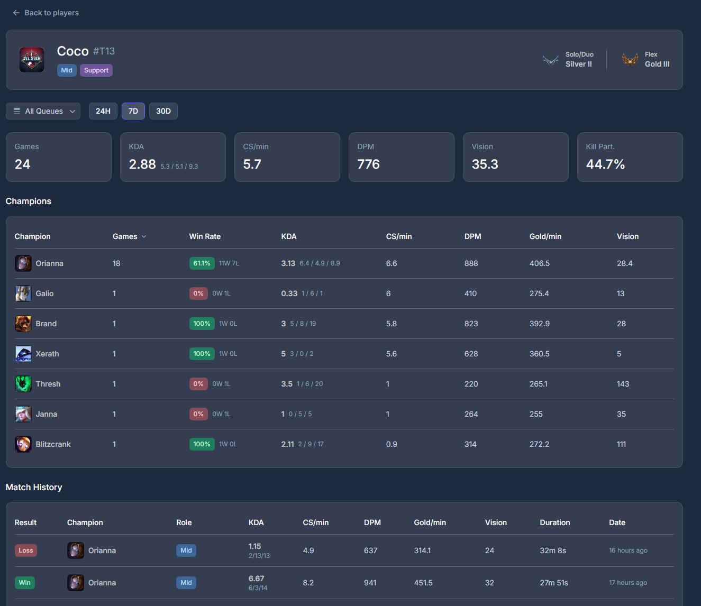The width and height of the screenshot is (701, 606).
Task: Click the Mid badge in the Win row
Action: point(186,583)
